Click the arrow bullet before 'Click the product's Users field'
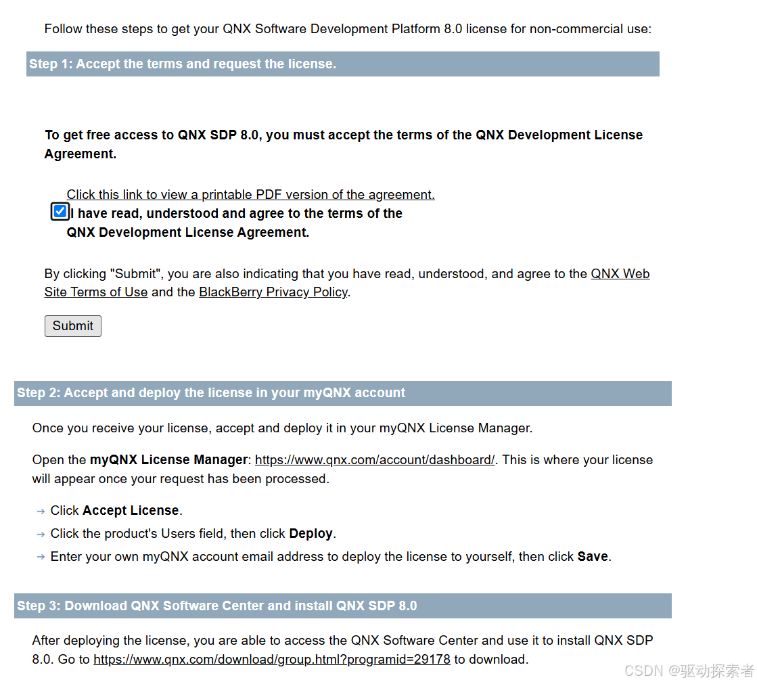The height and width of the screenshot is (684, 757). tap(41, 534)
